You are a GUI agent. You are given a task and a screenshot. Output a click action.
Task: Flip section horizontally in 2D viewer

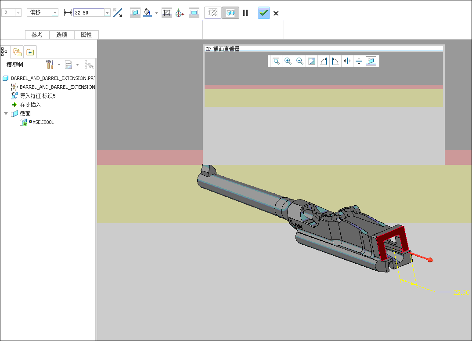(347, 61)
